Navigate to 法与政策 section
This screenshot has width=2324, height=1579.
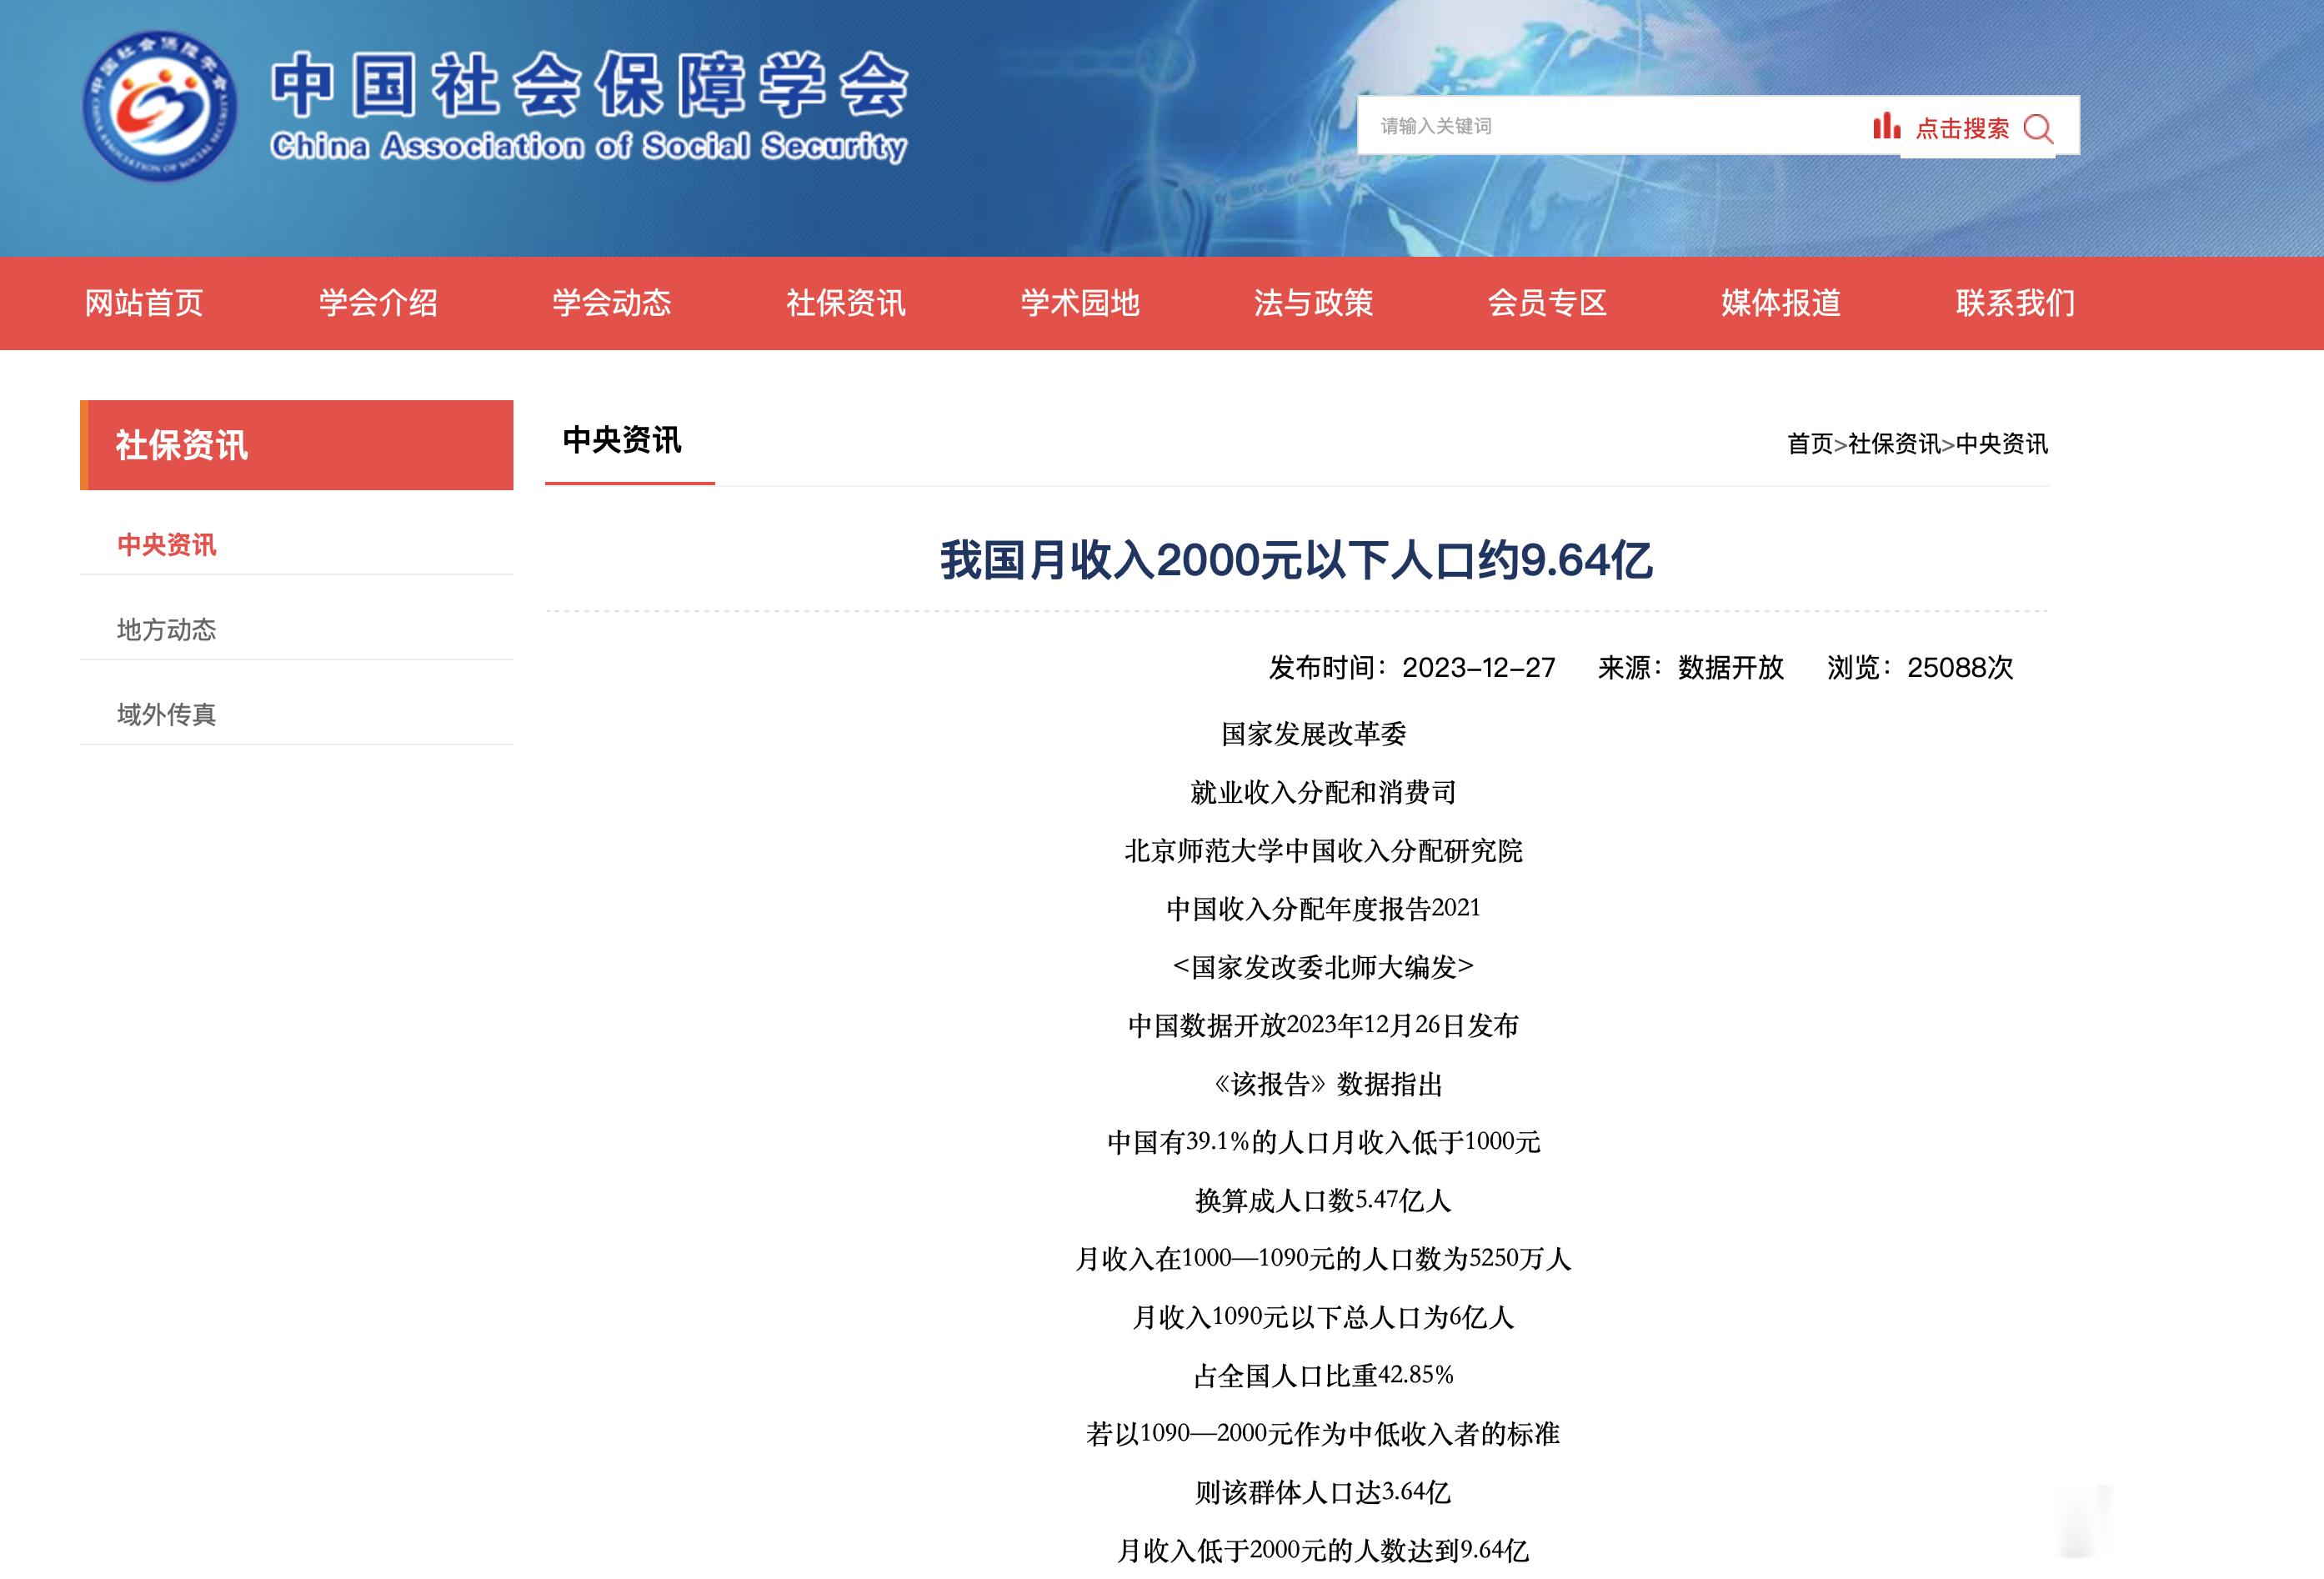tap(1313, 303)
